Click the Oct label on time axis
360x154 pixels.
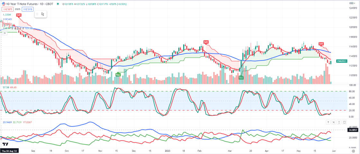tap(67, 151)
